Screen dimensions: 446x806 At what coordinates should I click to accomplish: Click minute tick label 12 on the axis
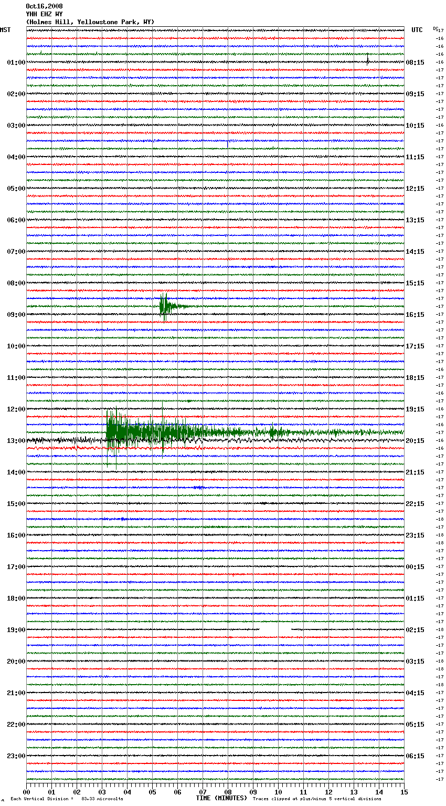tap(329, 792)
